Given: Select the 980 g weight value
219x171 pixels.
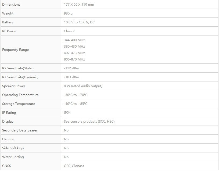Looking at the screenshot, I should click(68, 13).
